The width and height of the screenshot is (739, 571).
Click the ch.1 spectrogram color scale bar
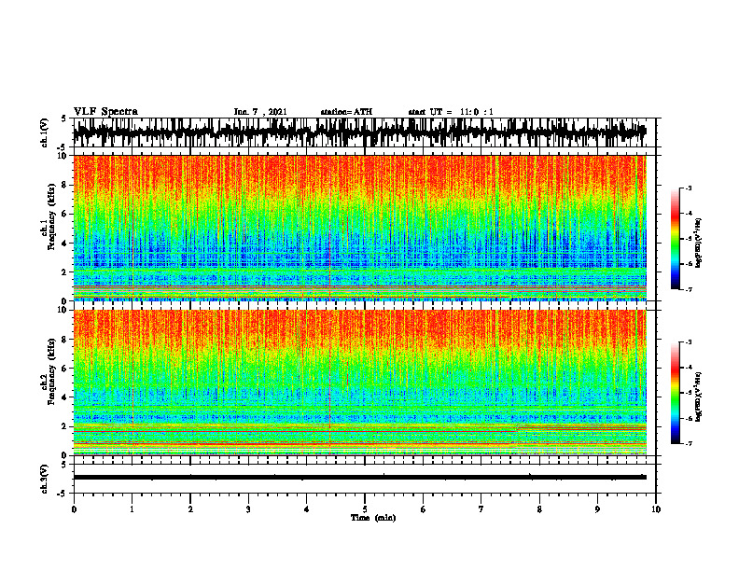tap(676, 239)
